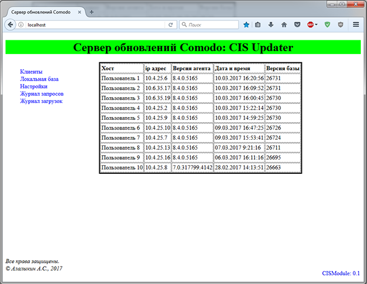This screenshot has width=367, height=284.
Task: Show downloads with the arrow icon
Action: (x=271, y=24)
